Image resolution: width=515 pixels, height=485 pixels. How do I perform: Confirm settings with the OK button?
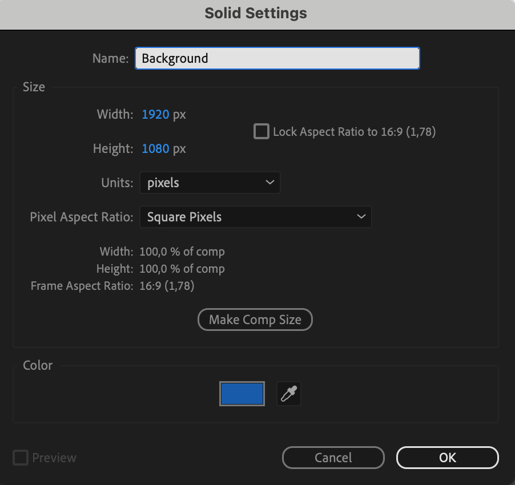447,458
